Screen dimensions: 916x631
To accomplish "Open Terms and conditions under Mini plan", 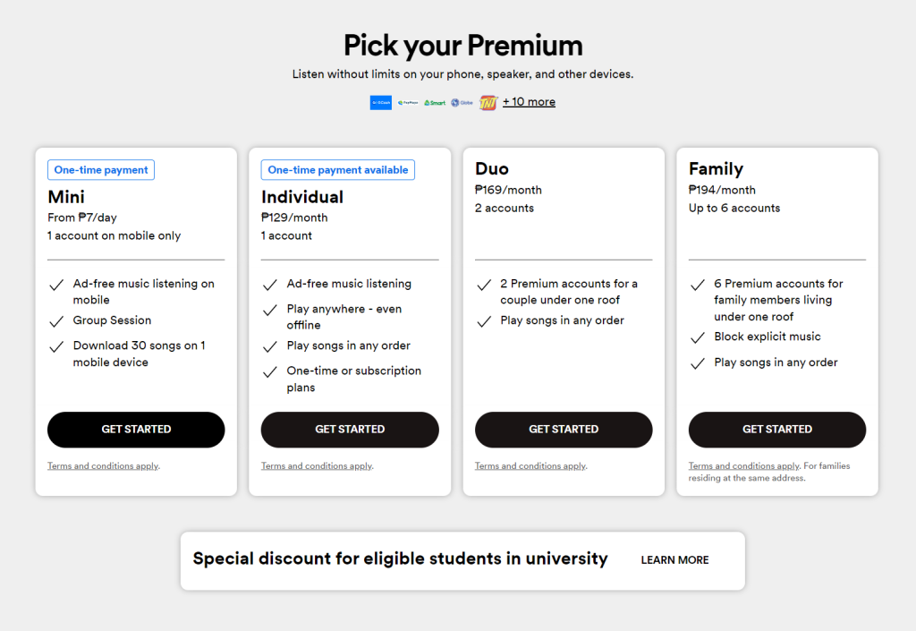I will pos(103,466).
